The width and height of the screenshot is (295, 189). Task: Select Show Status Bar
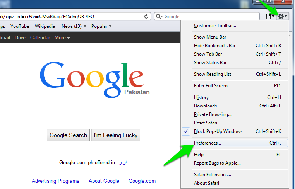pos(235,63)
